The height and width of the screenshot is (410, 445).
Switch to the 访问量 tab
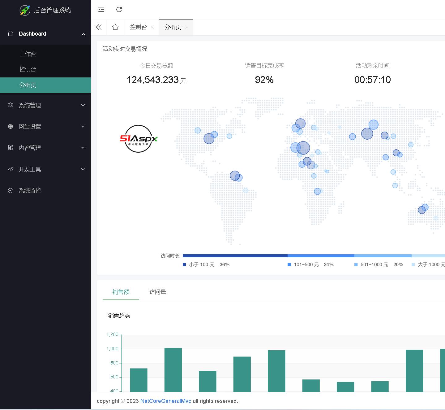158,292
